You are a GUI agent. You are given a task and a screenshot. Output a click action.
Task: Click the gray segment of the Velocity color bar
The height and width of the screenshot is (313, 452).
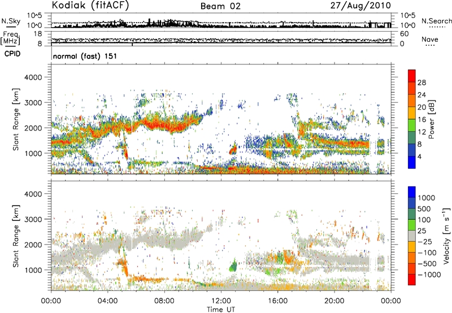pyautogui.click(x=412, y=236)
